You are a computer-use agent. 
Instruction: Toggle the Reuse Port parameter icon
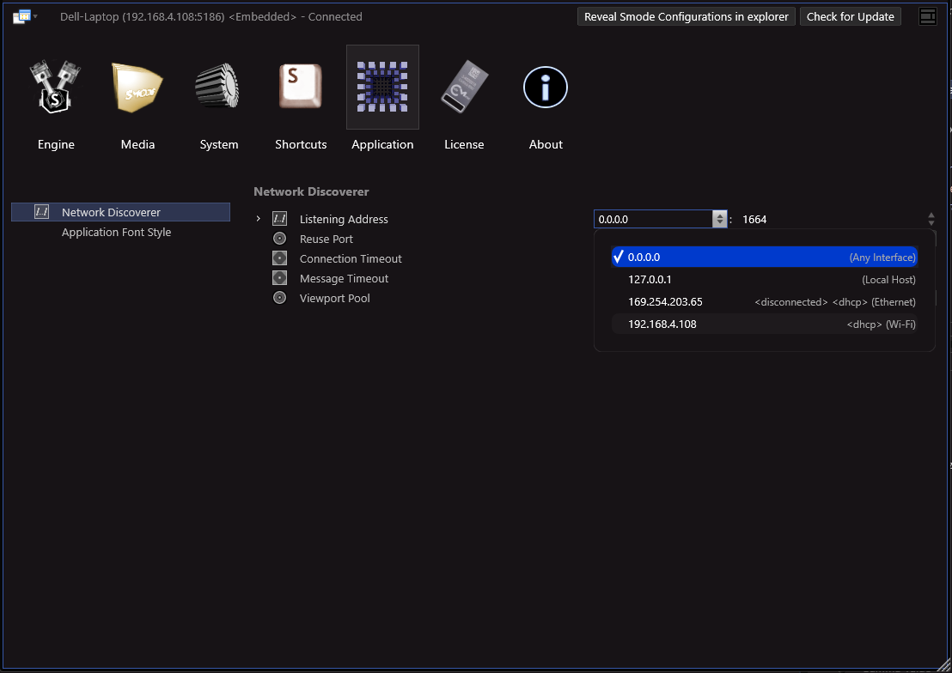279,239
